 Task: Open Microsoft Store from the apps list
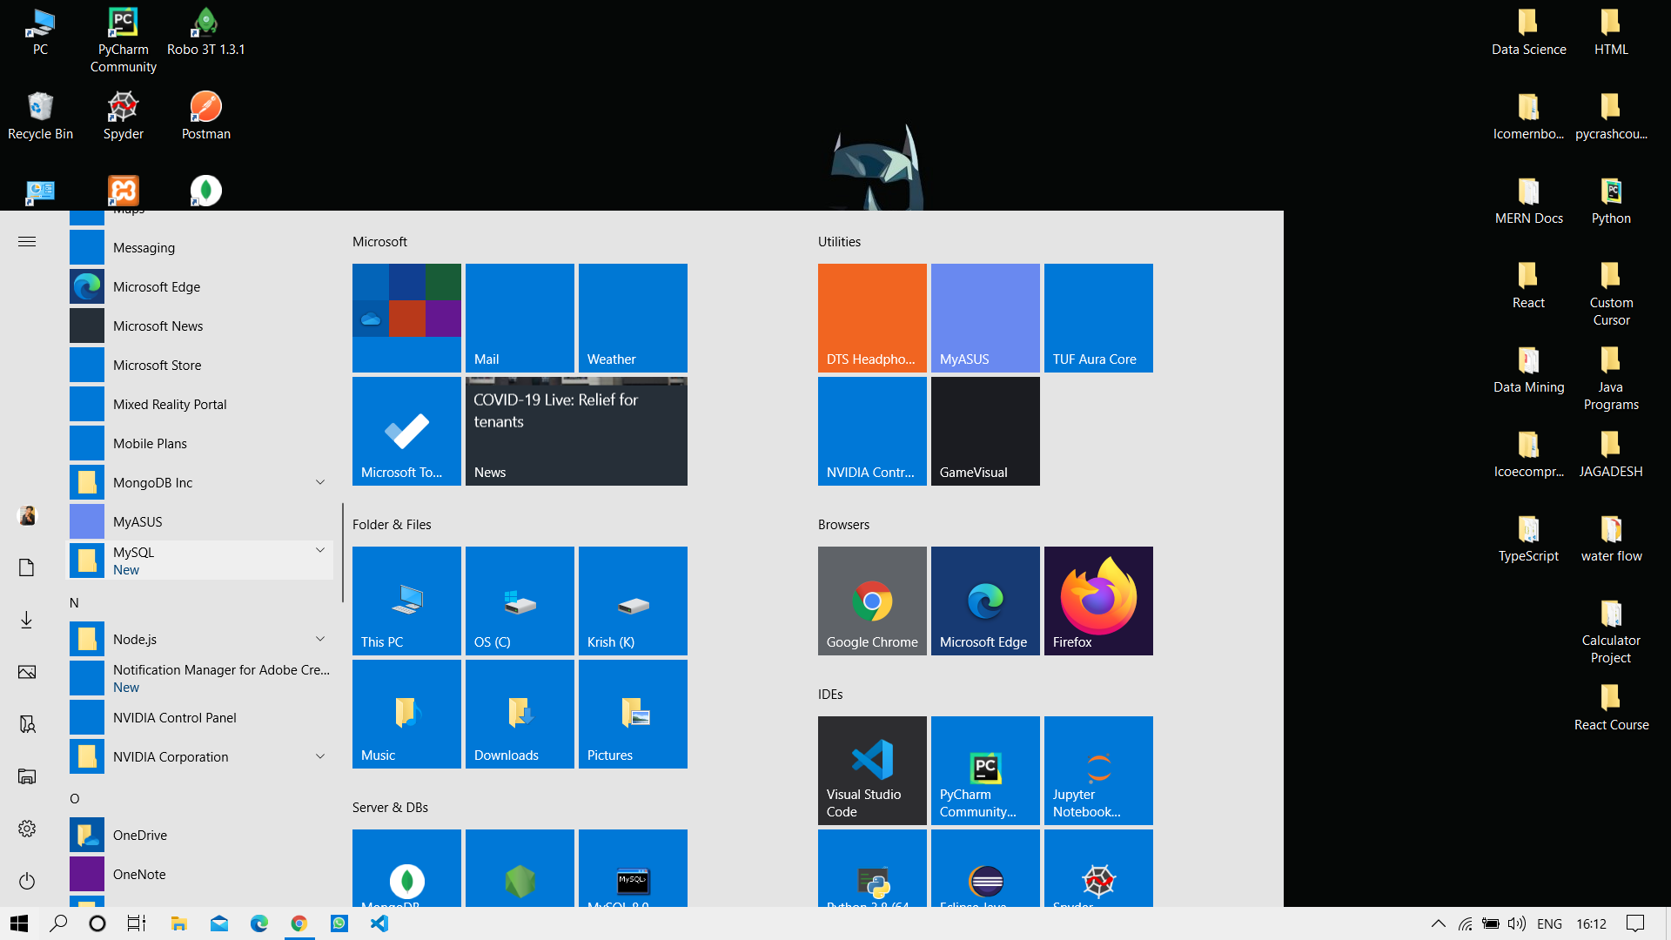click(x=158, y=365)
